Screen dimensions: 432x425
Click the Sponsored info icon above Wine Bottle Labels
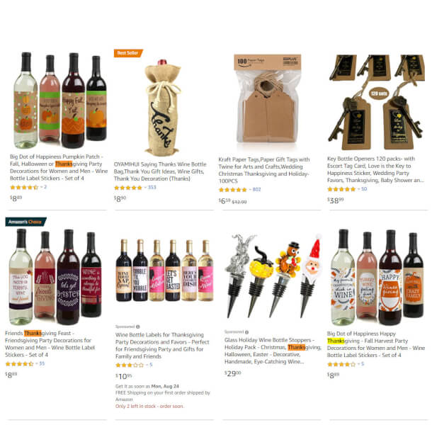138,327
